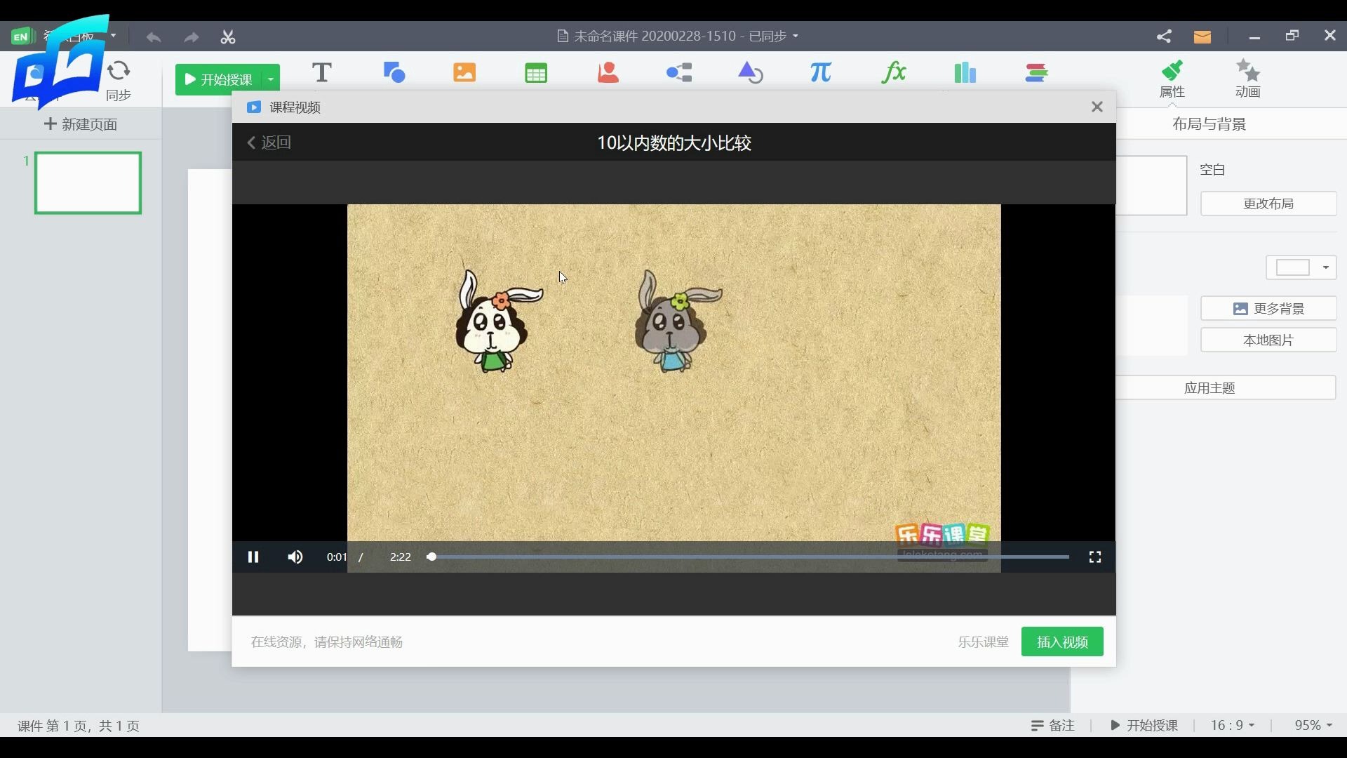The image size is (1347, 758).
Task: Go back using 返回 link
Action: coord(269,142)
